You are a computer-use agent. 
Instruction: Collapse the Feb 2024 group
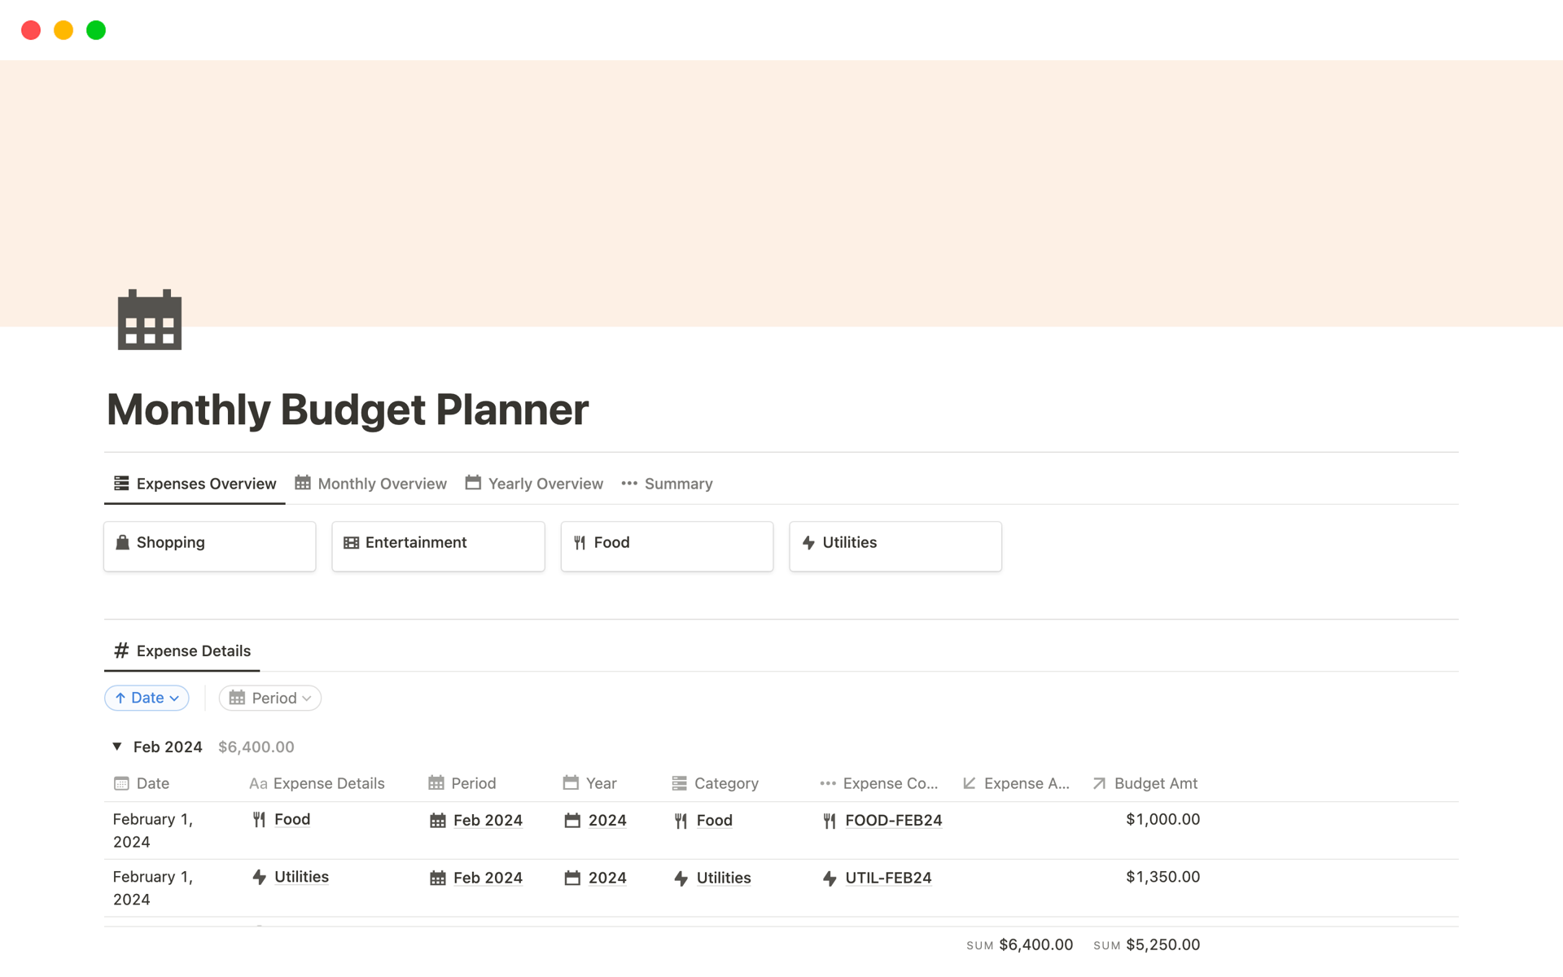point(116,747)
